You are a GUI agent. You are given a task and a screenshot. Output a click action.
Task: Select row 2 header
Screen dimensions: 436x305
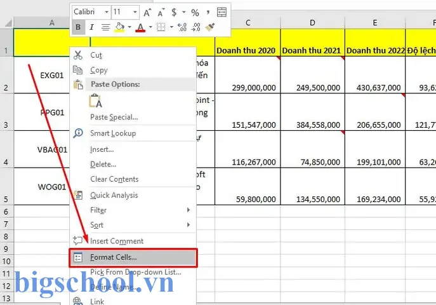point(6,75)
